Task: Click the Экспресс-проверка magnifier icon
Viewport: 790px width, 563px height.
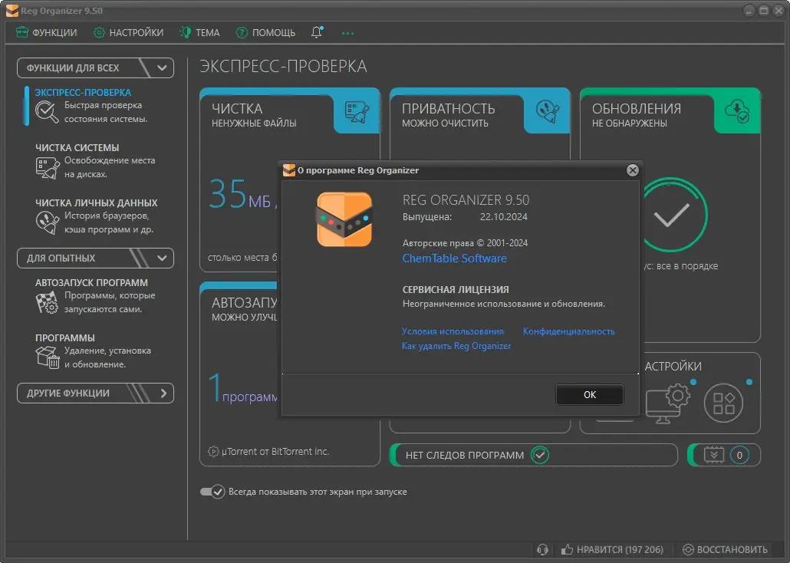Action: tap(47, 112)
